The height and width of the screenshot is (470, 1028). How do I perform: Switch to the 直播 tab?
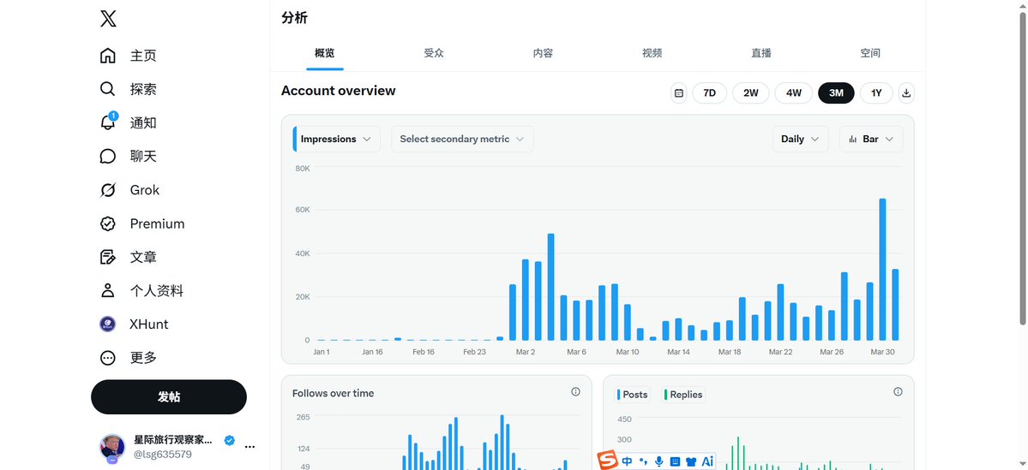tap(761, 54)
